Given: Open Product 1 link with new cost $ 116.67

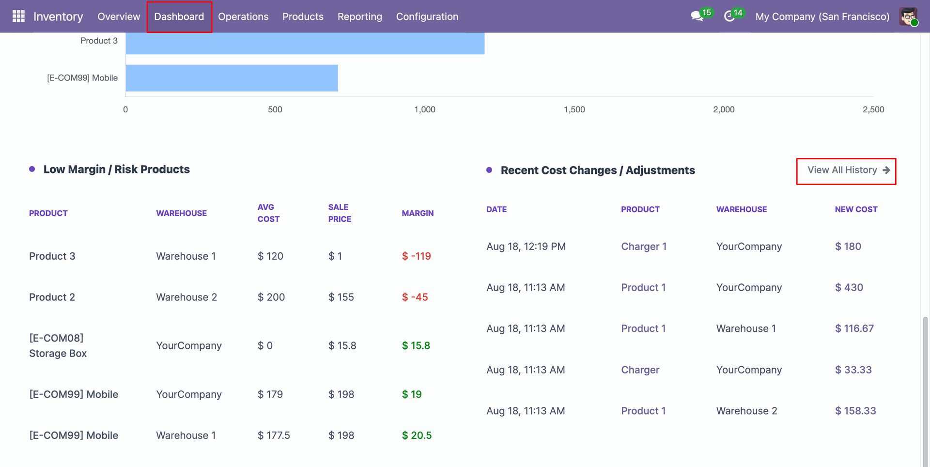Looking at the screenshot, I should tap(643, 328).
